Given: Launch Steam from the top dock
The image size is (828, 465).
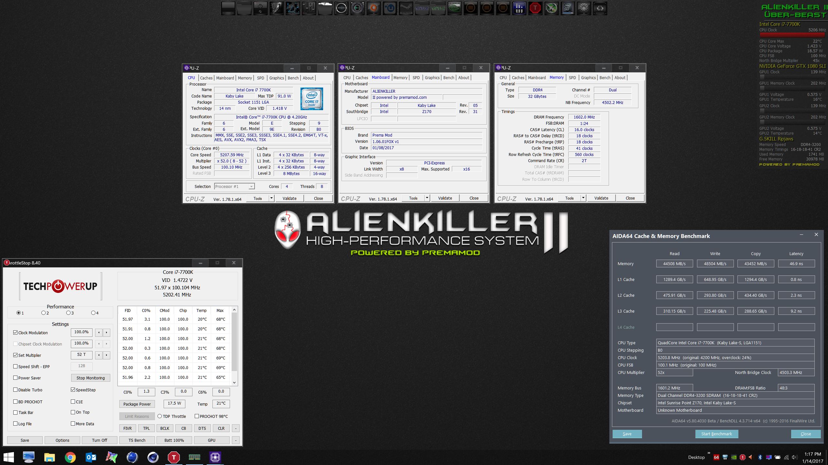Looking at the screenshot, I should tap(406, 8).
